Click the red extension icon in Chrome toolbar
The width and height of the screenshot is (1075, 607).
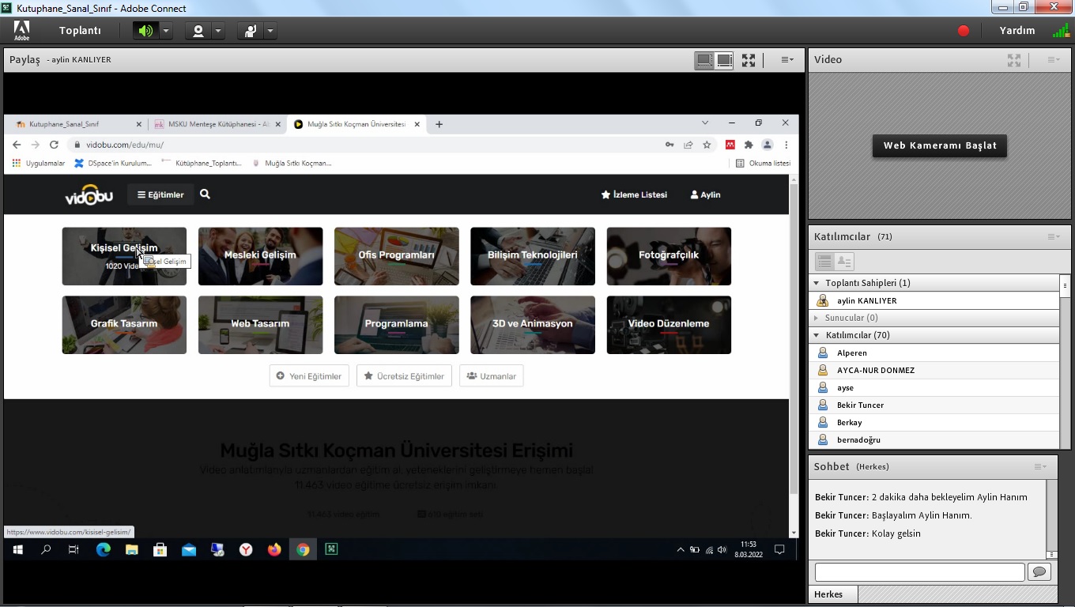click(730, 145)
